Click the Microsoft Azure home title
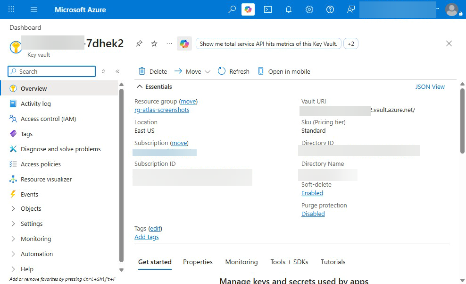This screenshot has width=466, height=284. [x=80, y=9]
